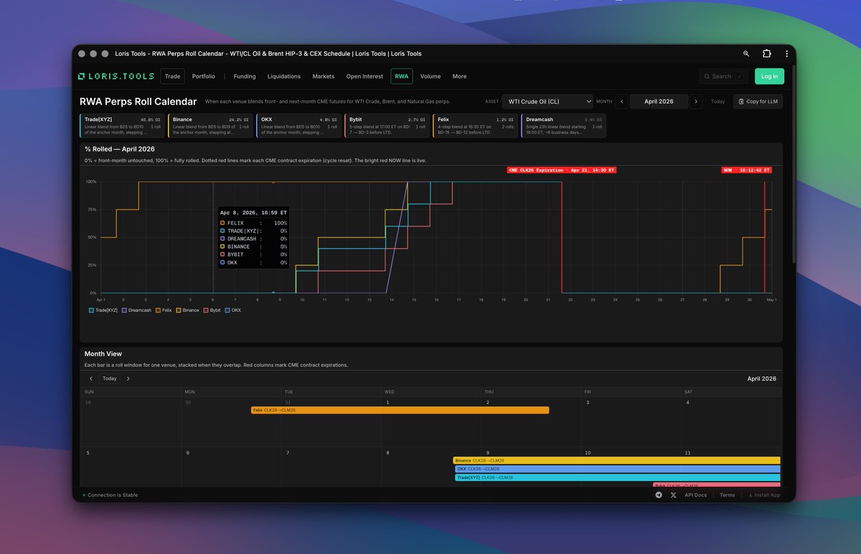Toggle Bybit series in chart legend
The width and height of the screenshot is (861, 554).
212,310
